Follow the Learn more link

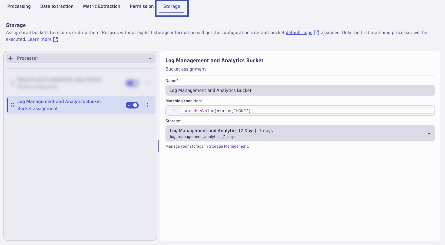pos(39,39)
